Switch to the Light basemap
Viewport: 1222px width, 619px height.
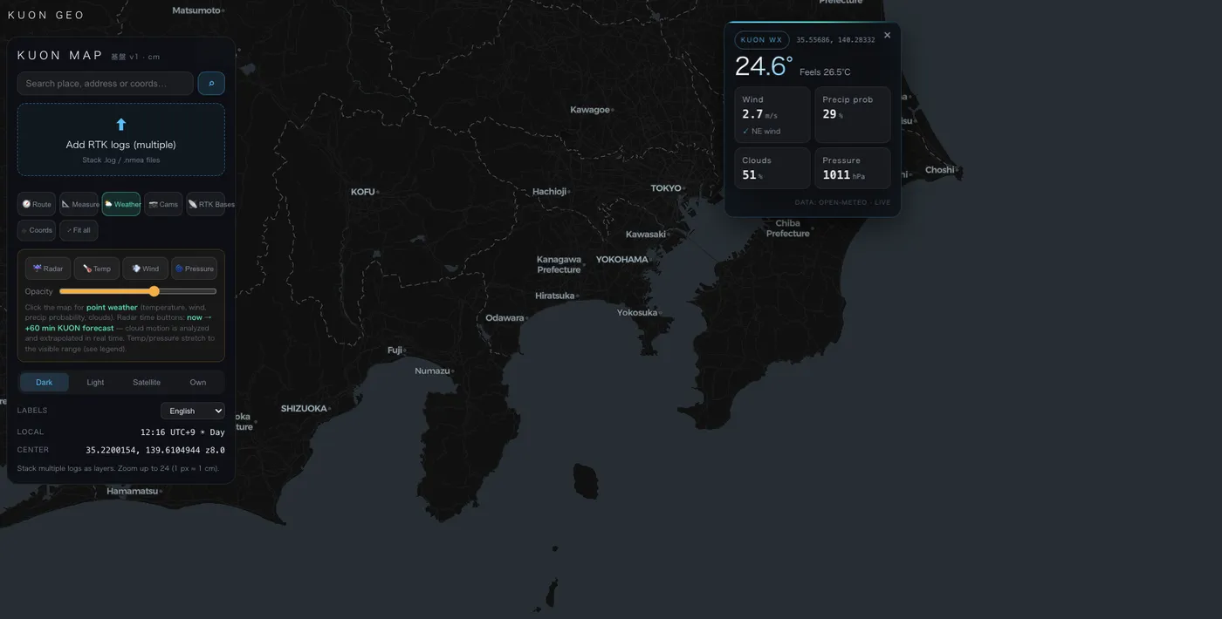point(95,382)
